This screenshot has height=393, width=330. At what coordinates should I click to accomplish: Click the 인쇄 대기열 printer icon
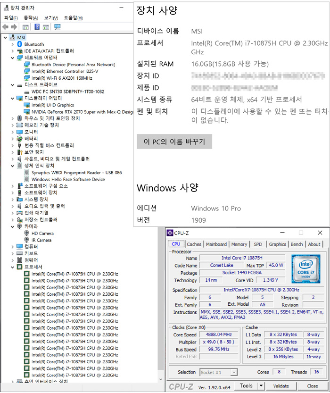19,213
